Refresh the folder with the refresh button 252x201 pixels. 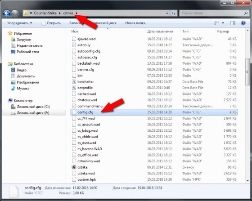point(174,13)
